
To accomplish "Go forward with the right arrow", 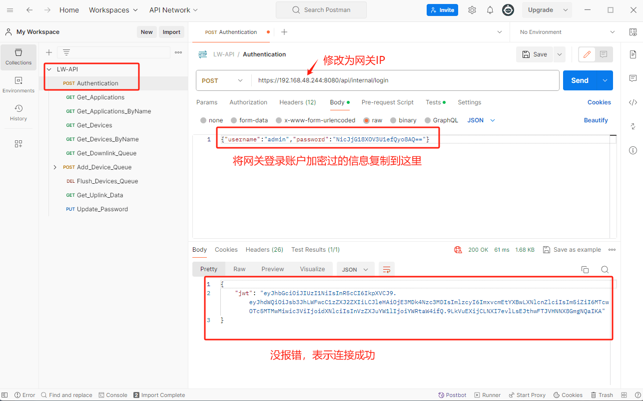I will click(x=47, y=10).
